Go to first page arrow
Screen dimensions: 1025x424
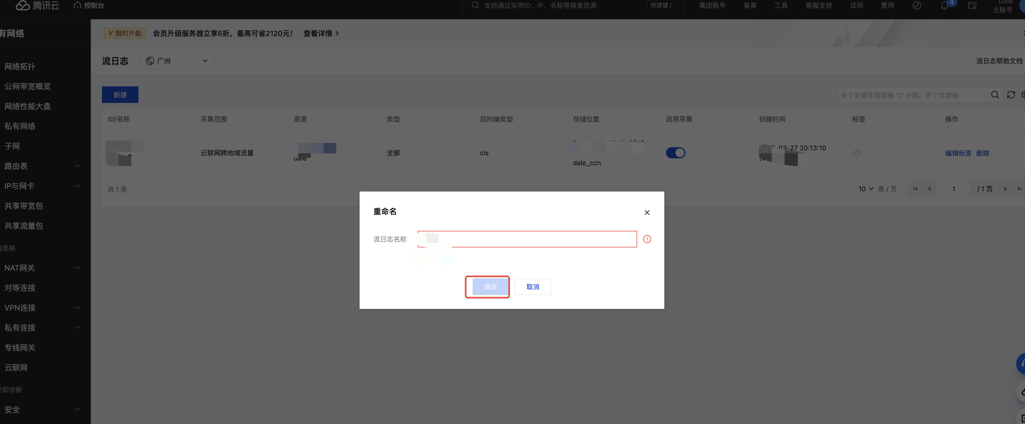(915, 189)
